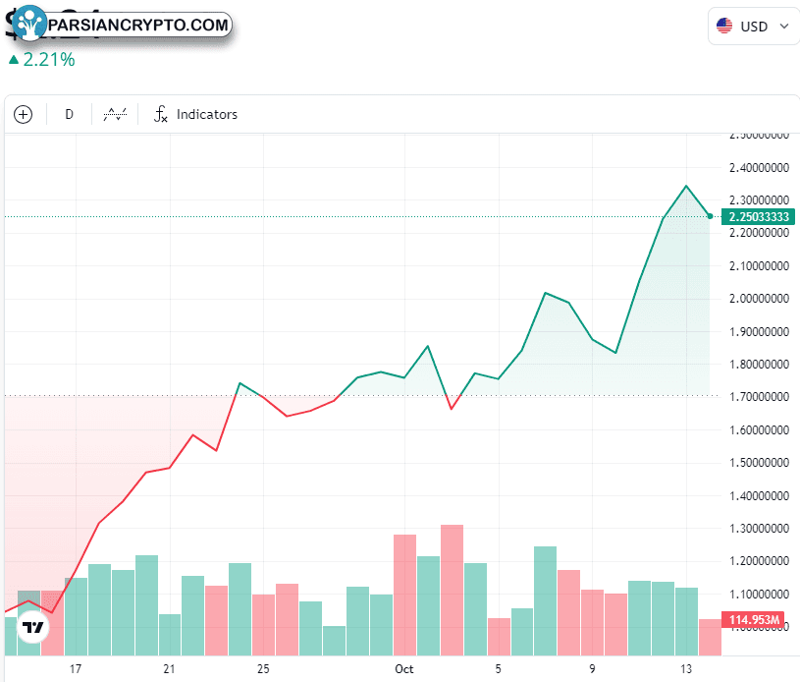Click the 21 date label on time axis
Viewport: 800px width, 682px height.
169,668
